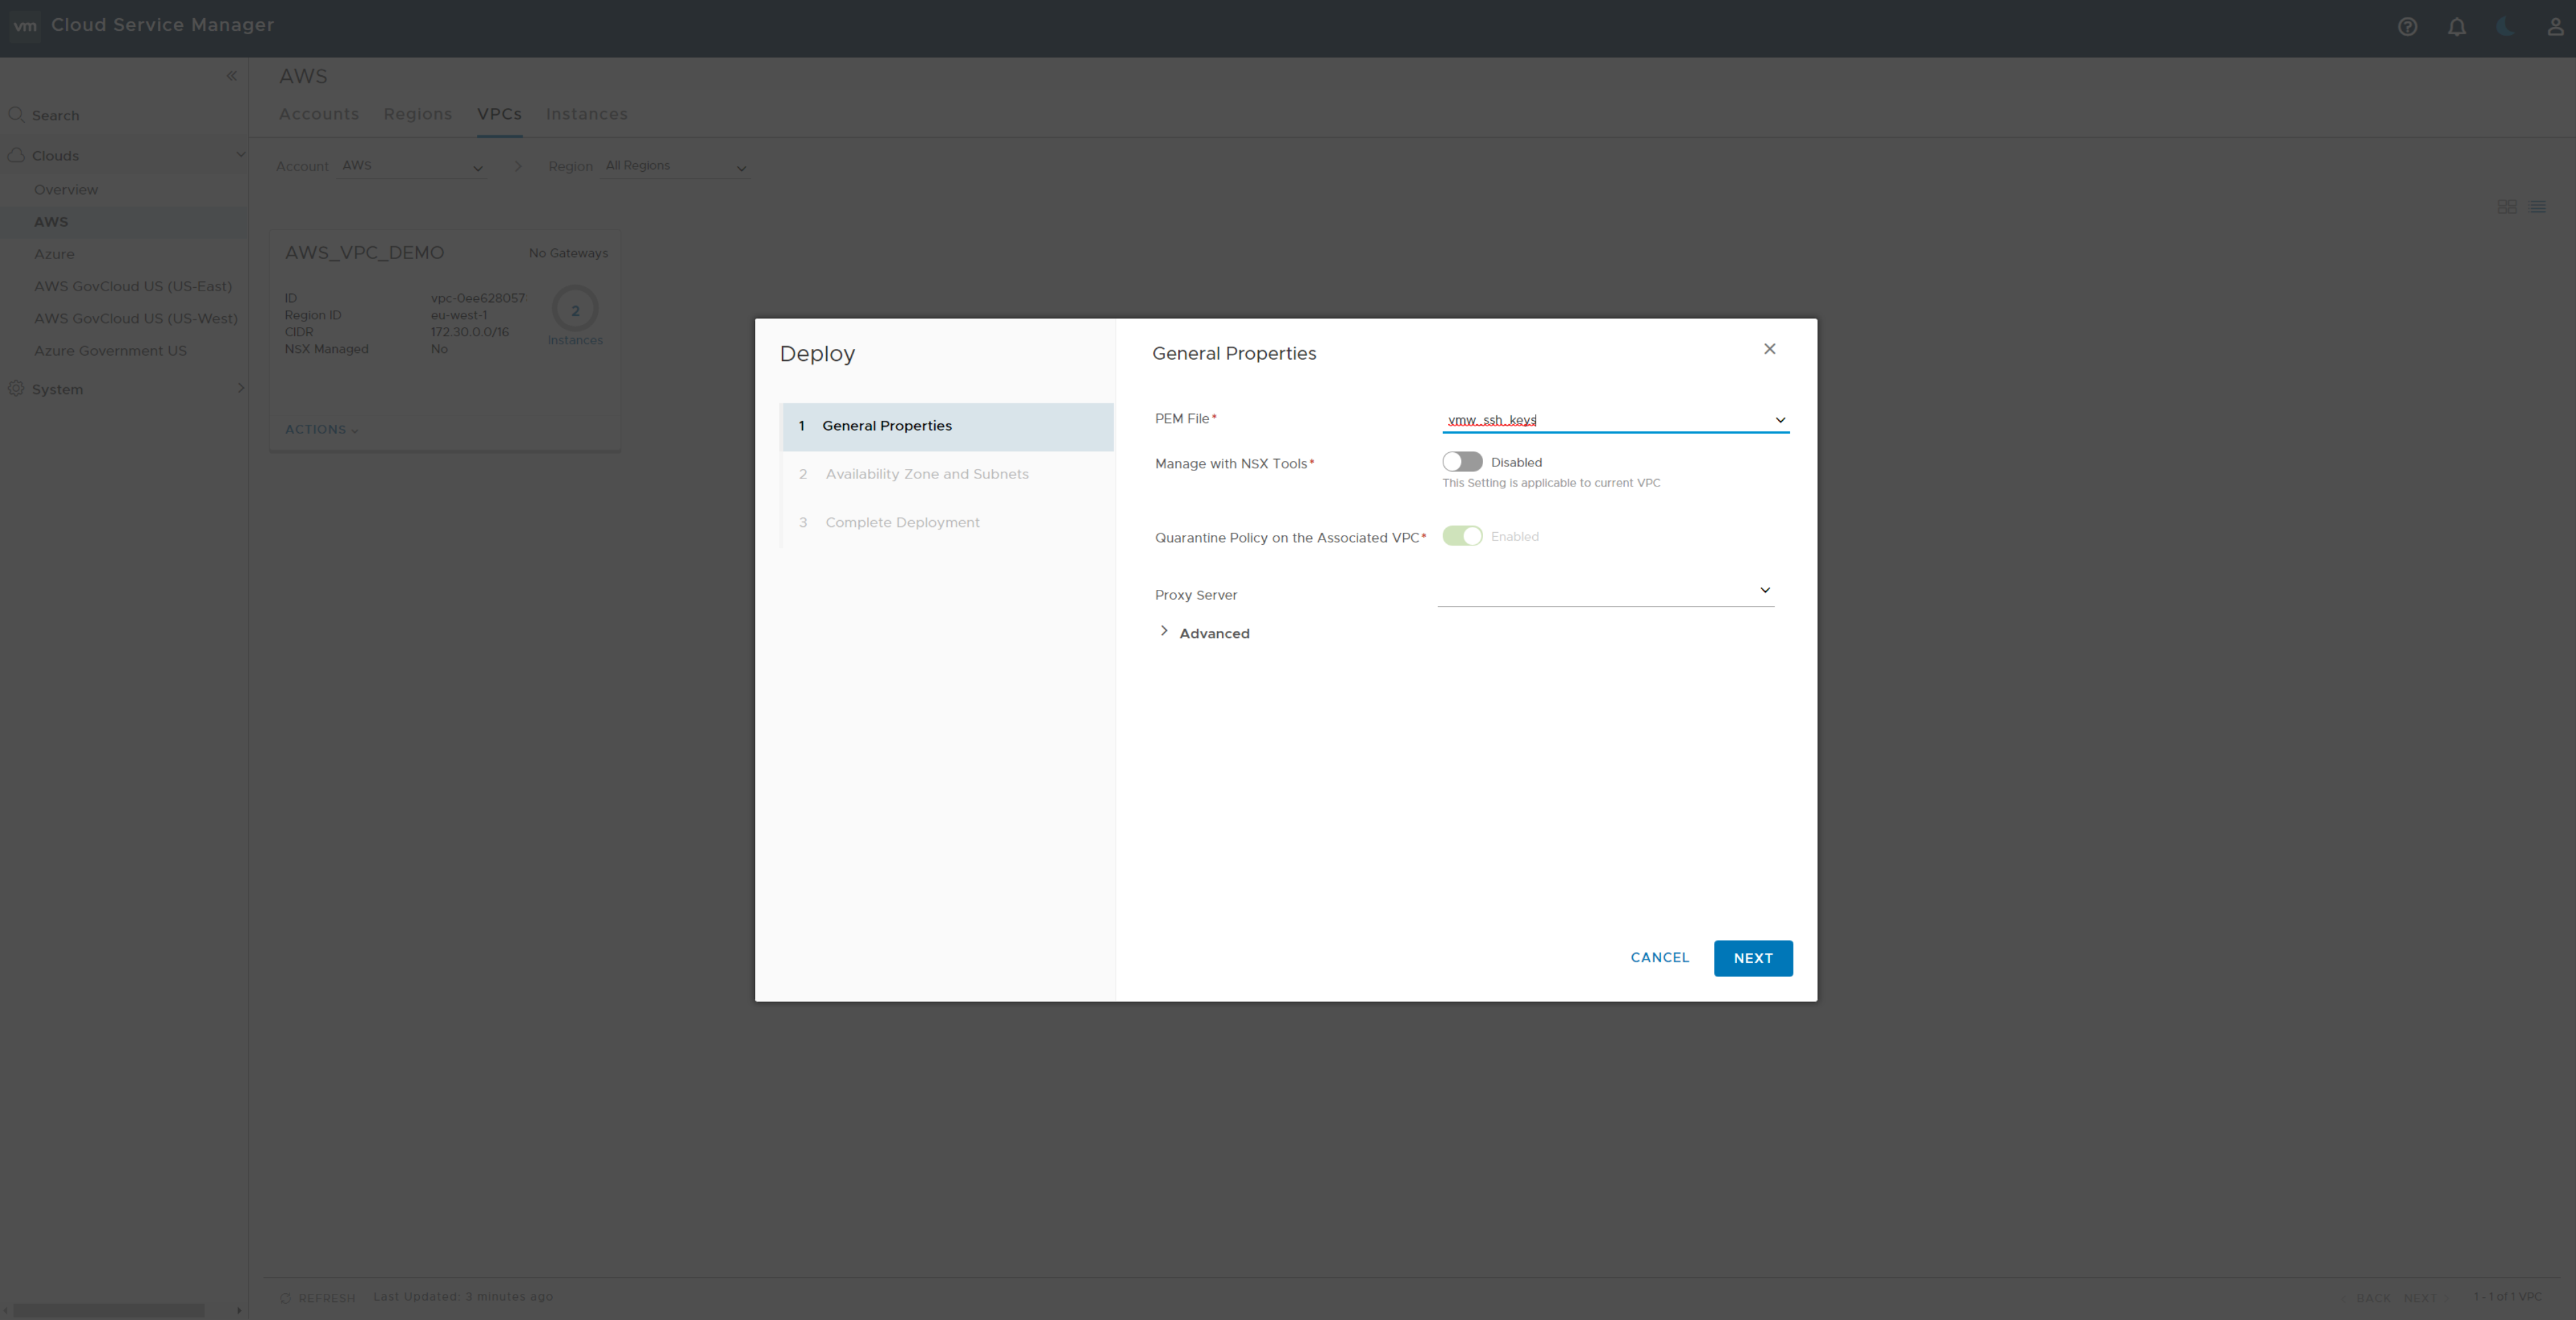Open the ACTIONS menu on AWS_VPC_DEMO
Image resolution: width=2576 pixels, height=1320 pixels.
pyautogui.click(x=321, y=429)
